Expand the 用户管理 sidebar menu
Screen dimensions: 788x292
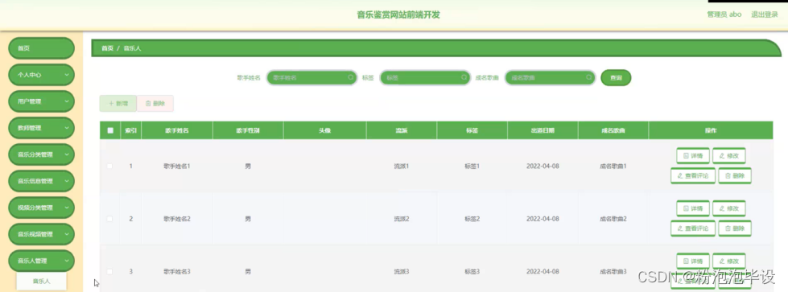pyautogui.click(x=41, y=101)
